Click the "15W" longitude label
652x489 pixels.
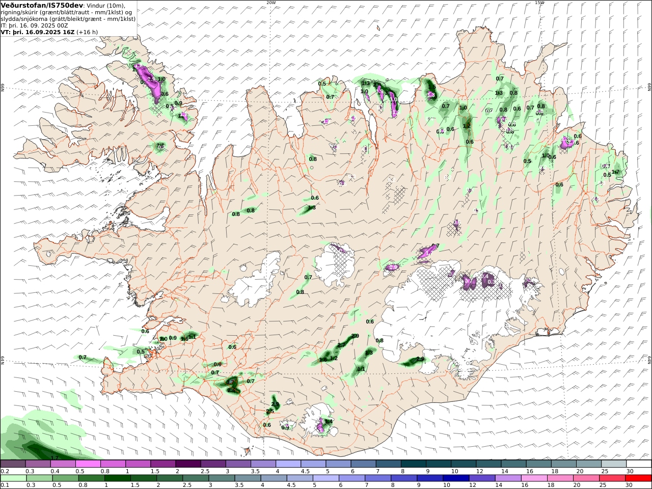(539, 3)
